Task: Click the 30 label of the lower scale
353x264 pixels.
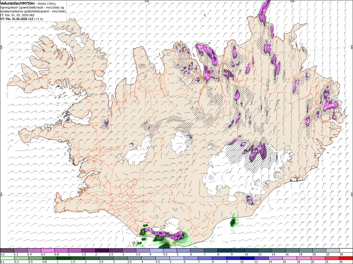Action: (341, 262)
